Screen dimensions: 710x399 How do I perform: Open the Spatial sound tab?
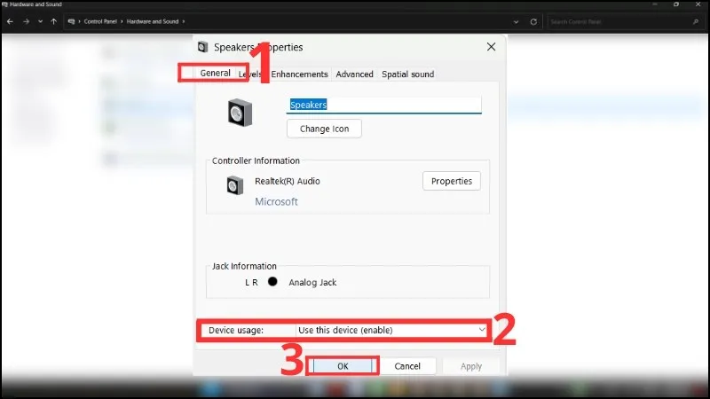coord(407,74)
